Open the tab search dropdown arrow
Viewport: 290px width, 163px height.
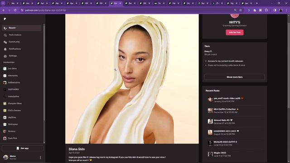[3, 3]
